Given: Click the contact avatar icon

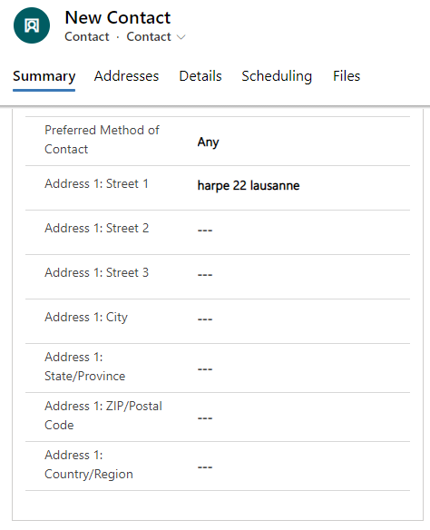Looking at the screenshot, I should coord(32,25).
